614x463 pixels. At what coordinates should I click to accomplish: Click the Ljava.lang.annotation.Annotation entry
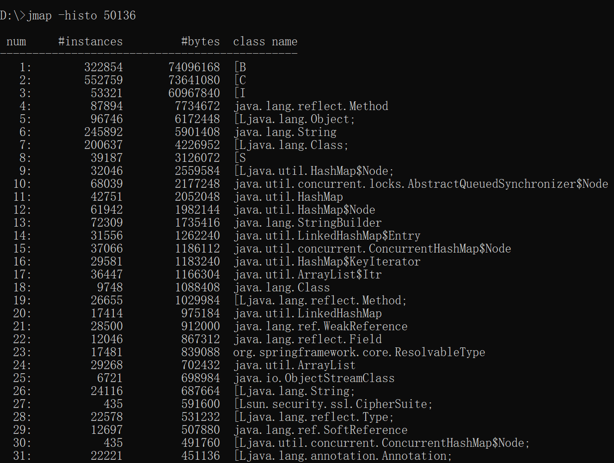click(343, 456)
